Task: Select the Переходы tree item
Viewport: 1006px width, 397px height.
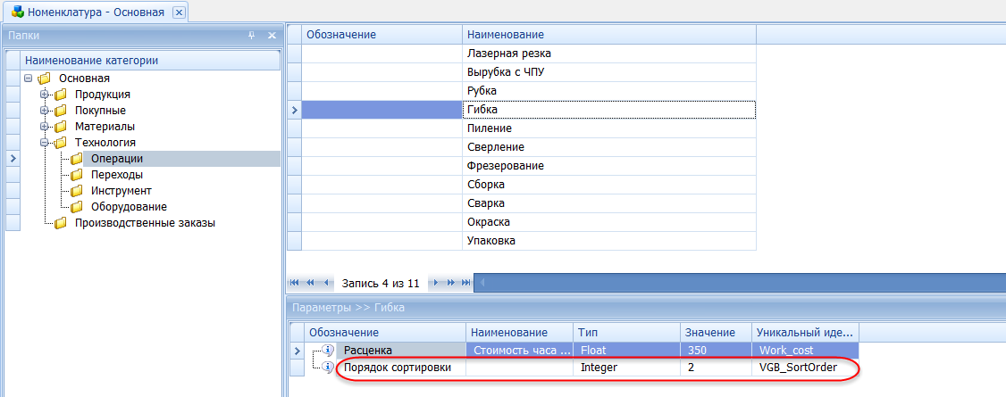Action: (116, 175)
